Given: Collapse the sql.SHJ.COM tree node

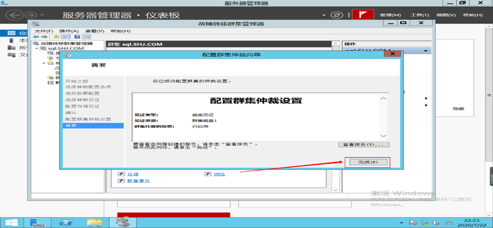Looking at the screenshot, I should [36, 48].
